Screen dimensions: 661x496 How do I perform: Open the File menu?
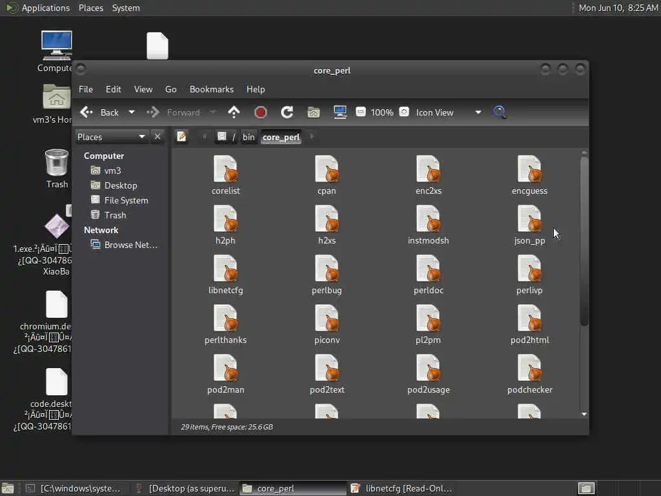86,89
